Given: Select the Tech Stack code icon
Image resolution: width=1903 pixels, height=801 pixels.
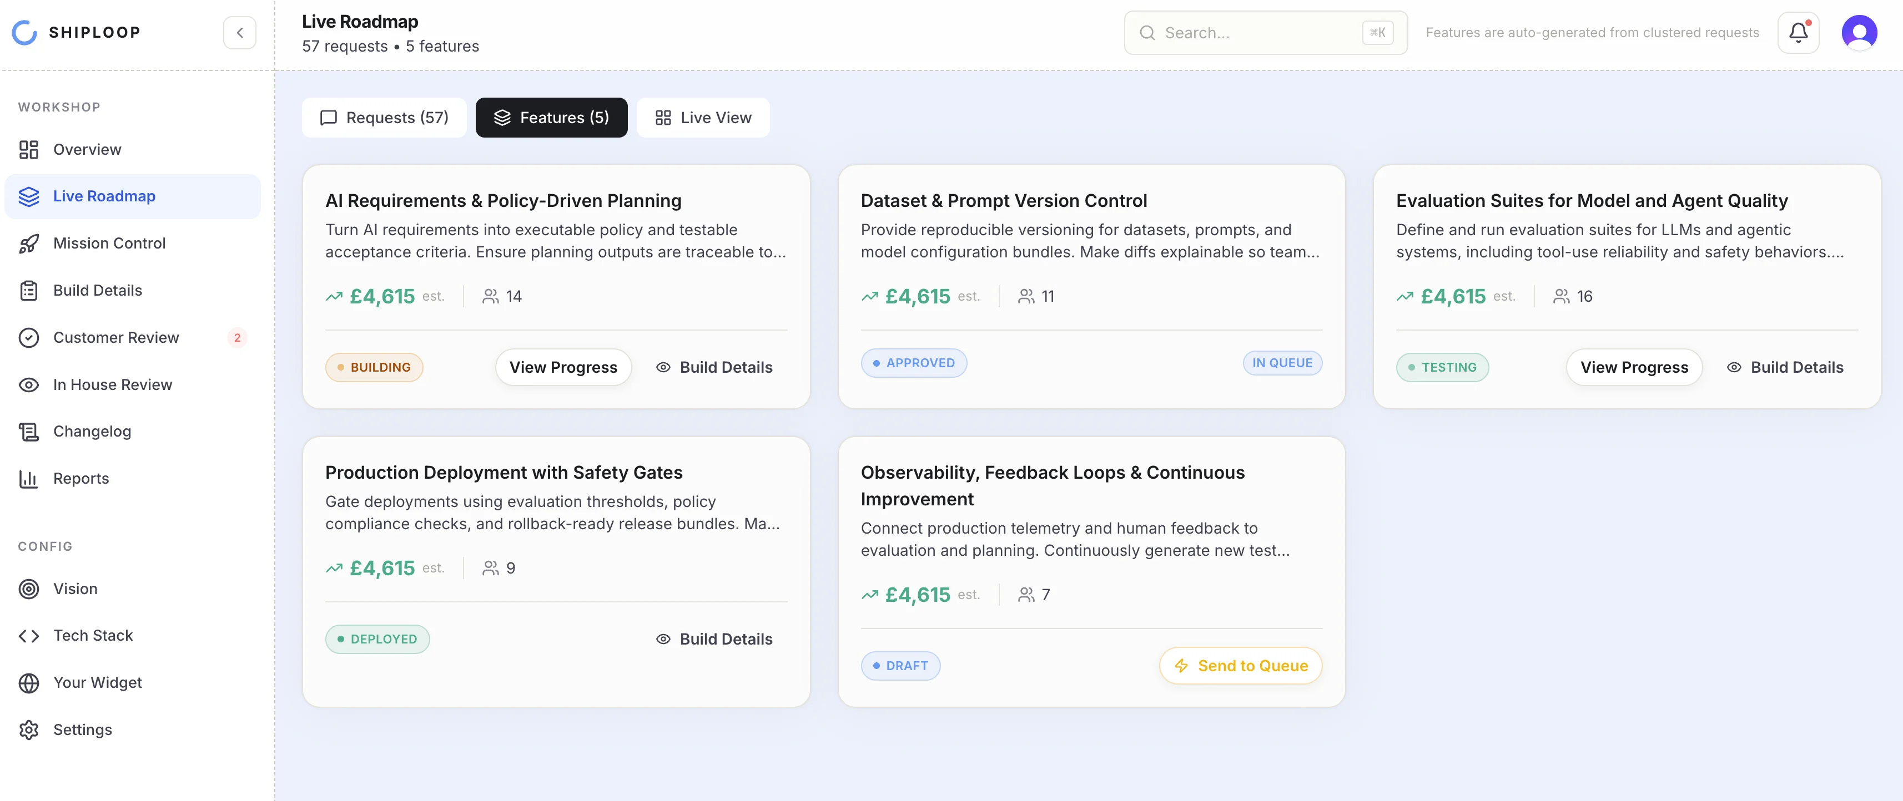Looking at the screenshot, I should (x=29, y=635).
